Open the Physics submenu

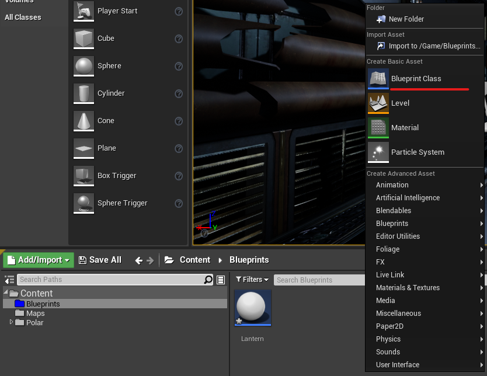(x=425, y=339)
